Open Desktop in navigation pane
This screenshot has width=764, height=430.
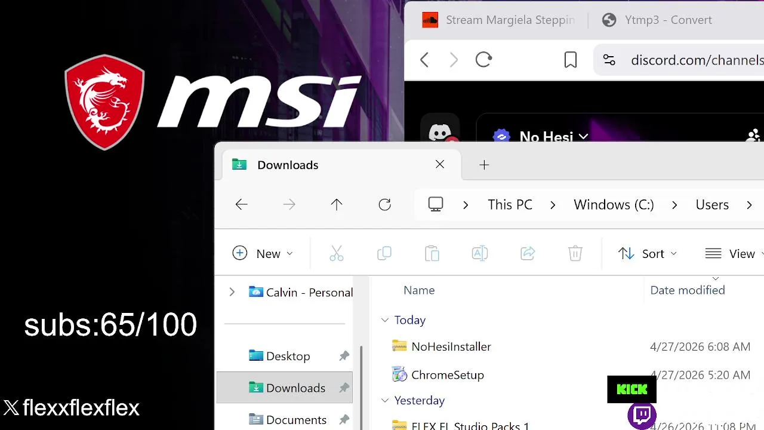coord(288,356)
